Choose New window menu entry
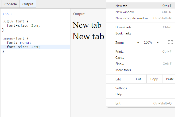Viewport: 175px width, 117px height. [141, 12]
